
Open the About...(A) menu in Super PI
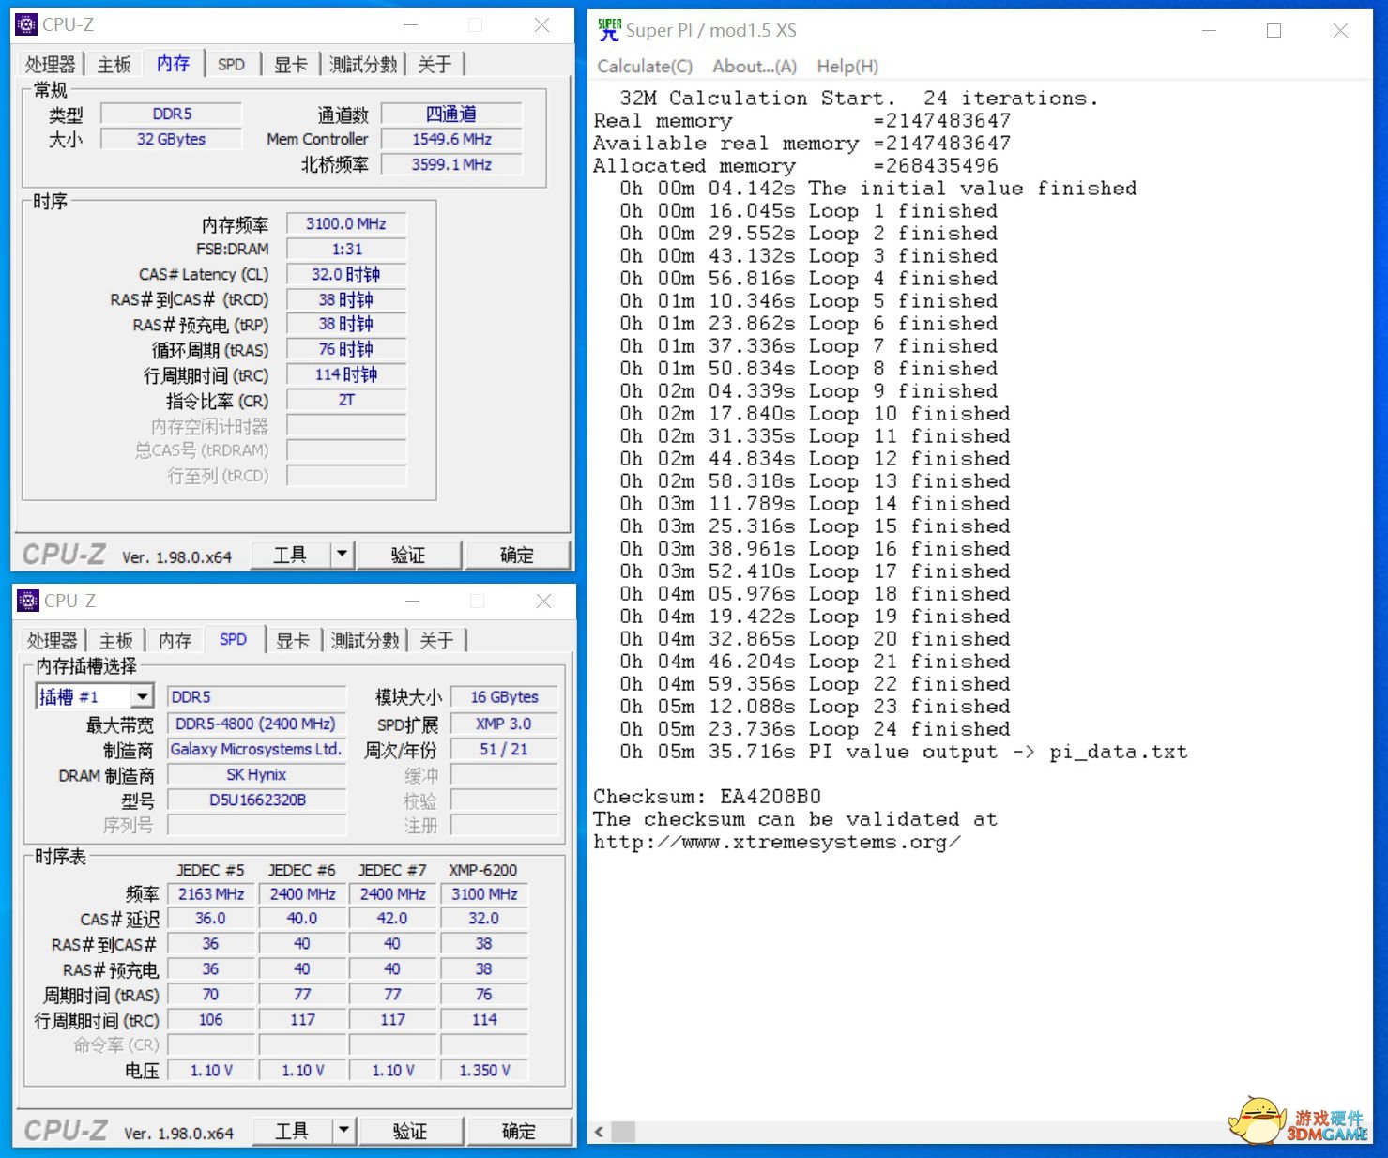[x=753, y=66]
